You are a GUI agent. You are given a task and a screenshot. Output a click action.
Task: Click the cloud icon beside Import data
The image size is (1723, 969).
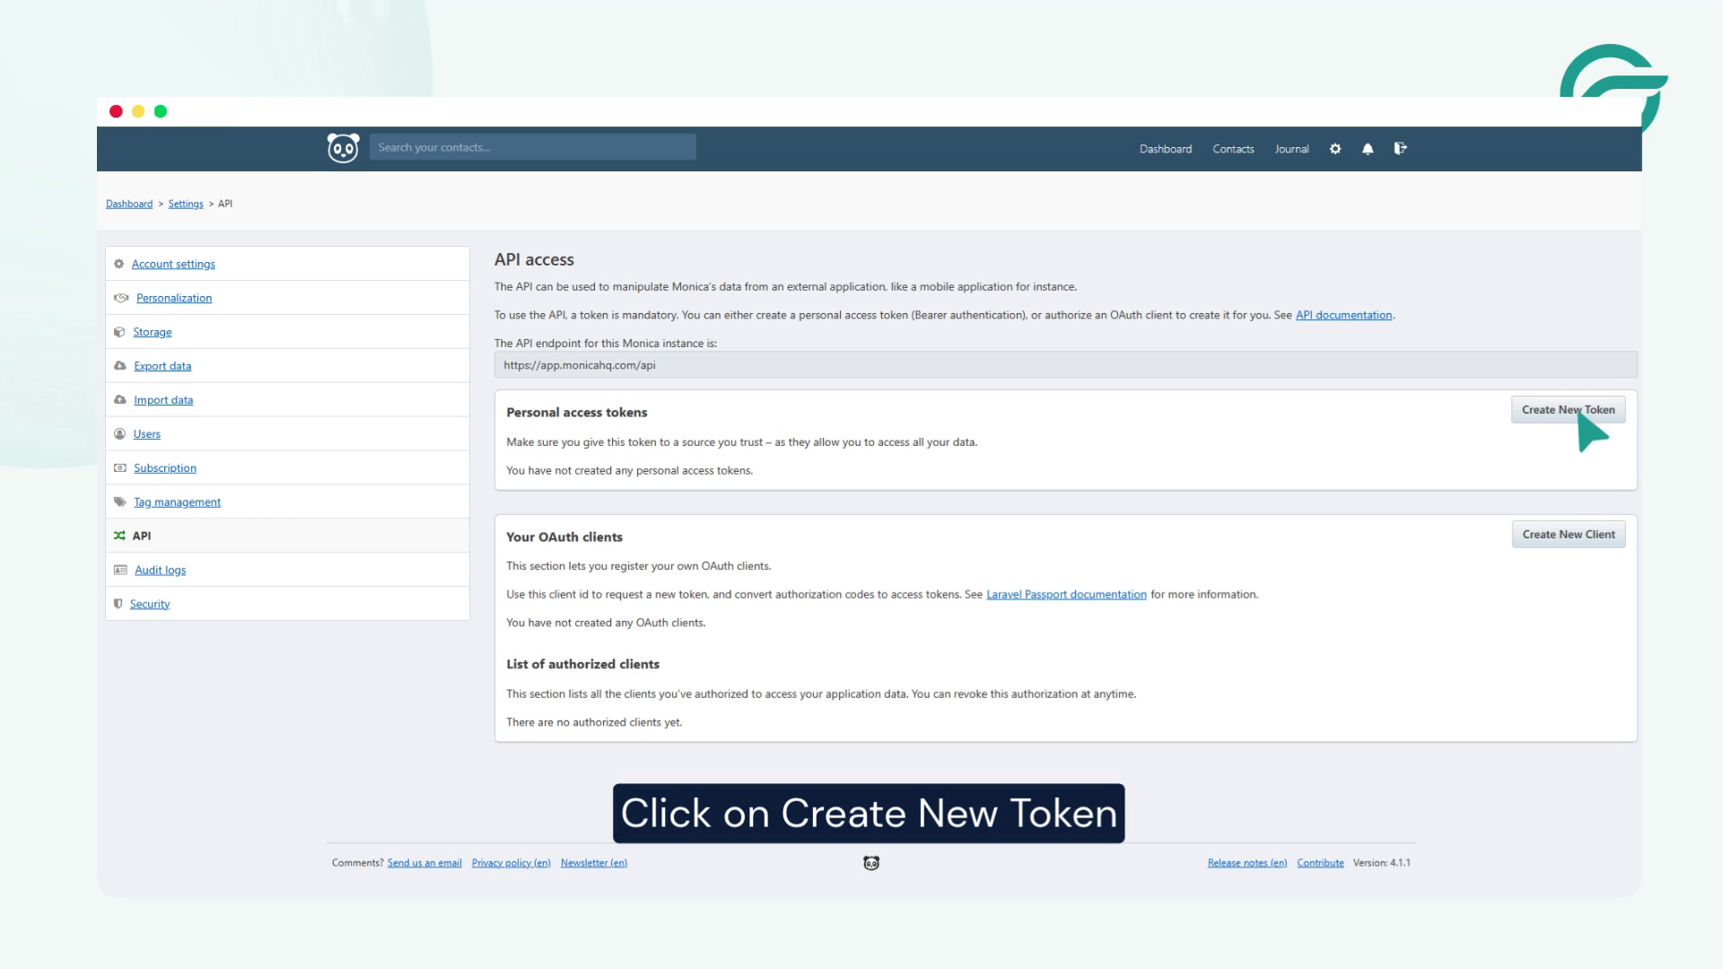coord(120,400)
